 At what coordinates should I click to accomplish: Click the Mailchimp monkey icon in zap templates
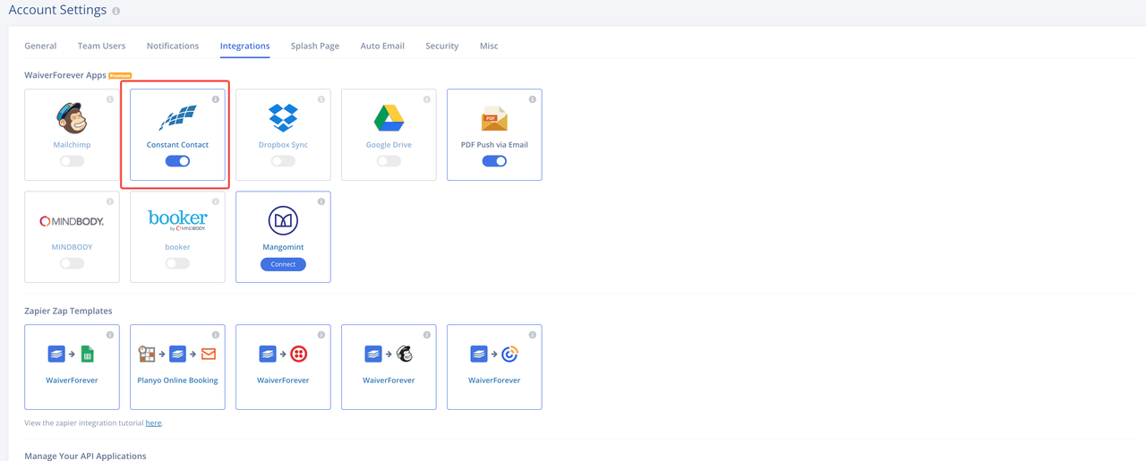[405, 354]
